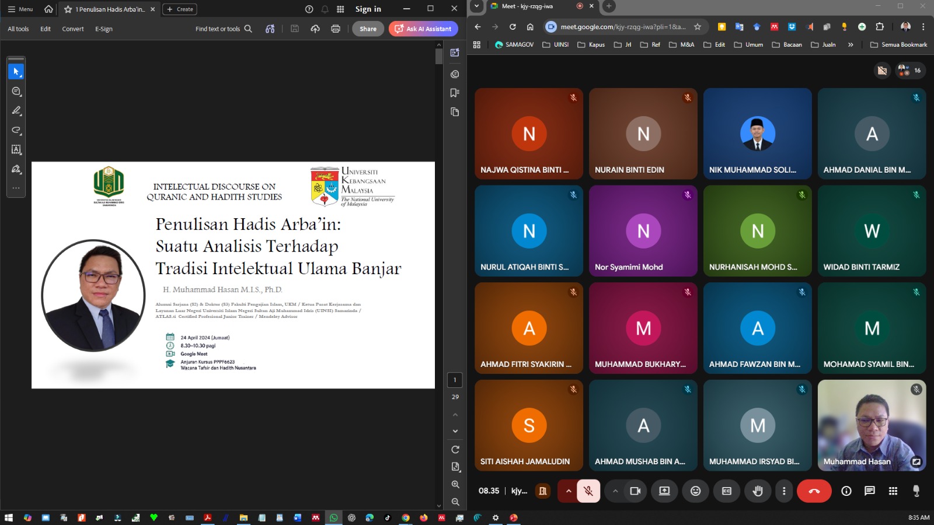Click the Share button in Acrobat
This screenshot has height=525, width=934.
(368, 29)
